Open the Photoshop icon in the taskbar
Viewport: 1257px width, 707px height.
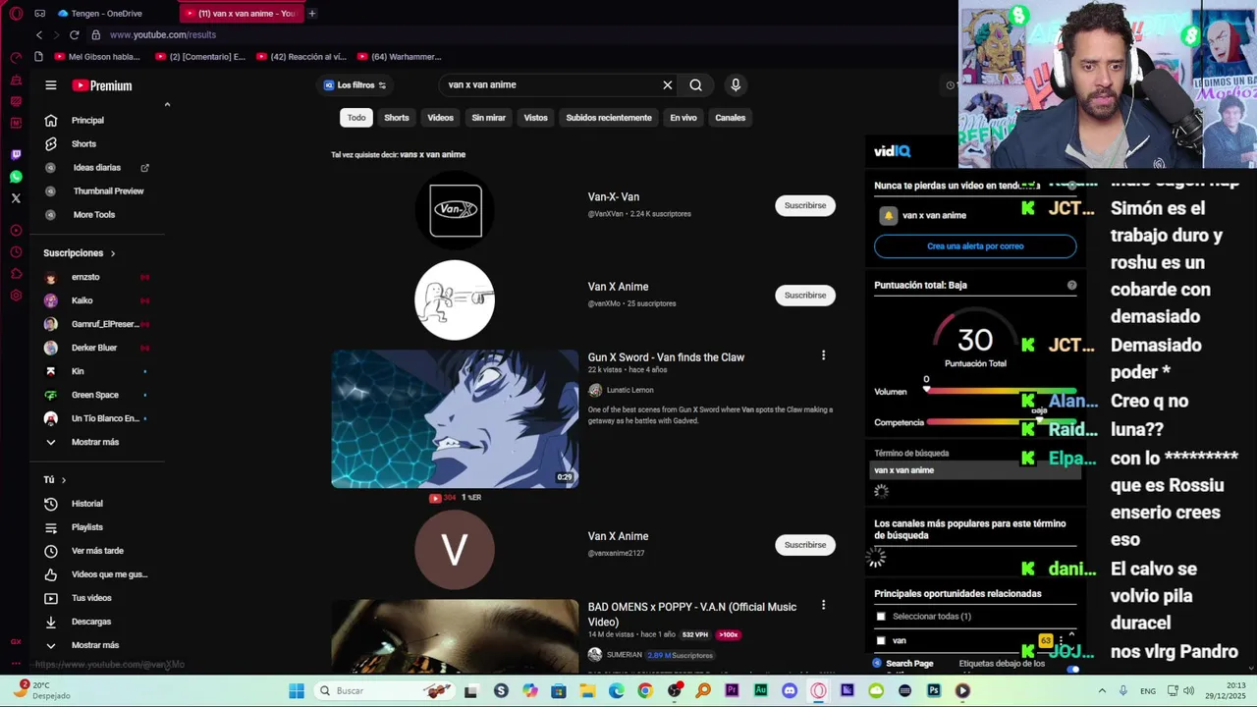point(933,691)
